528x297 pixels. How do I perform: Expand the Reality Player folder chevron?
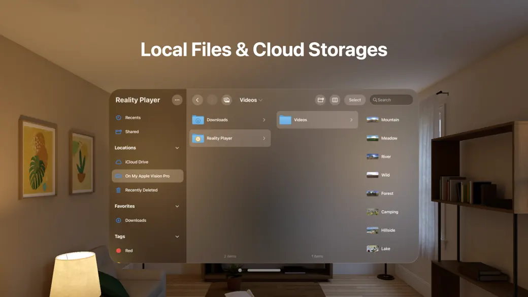coord(264,139)
